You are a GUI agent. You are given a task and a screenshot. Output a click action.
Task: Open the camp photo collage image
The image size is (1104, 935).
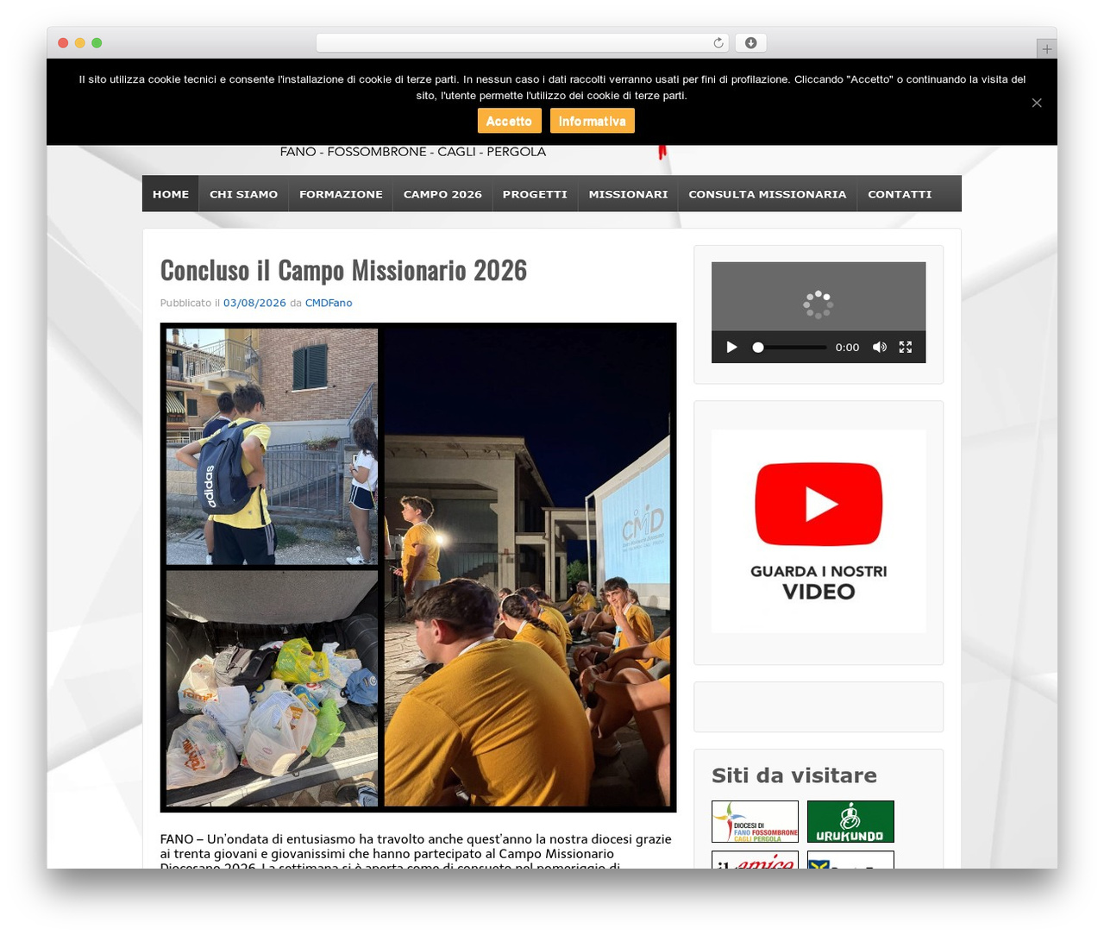point(418,568)
